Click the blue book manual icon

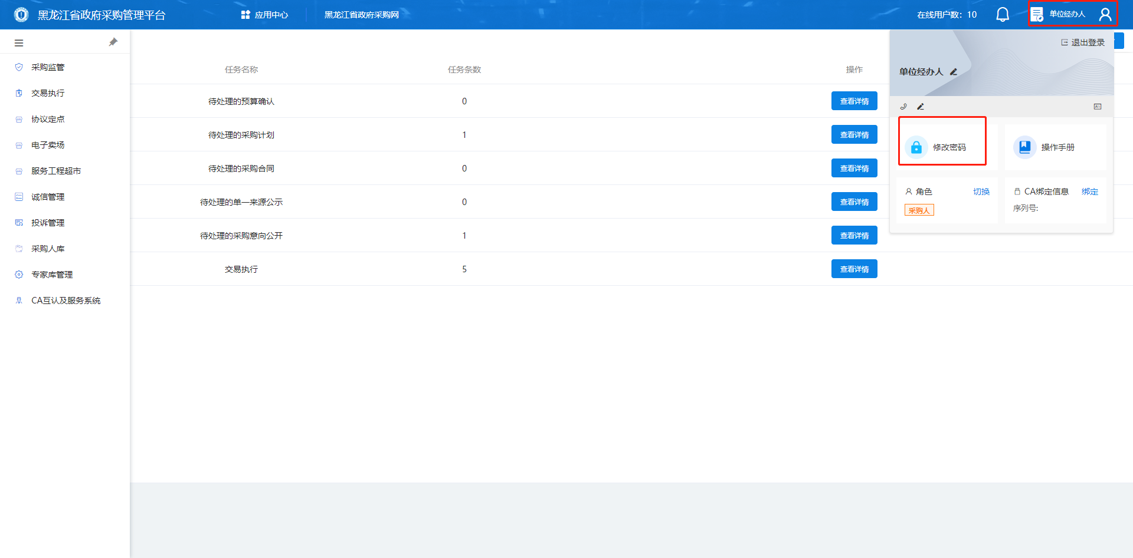click(x=1025, y=147)
